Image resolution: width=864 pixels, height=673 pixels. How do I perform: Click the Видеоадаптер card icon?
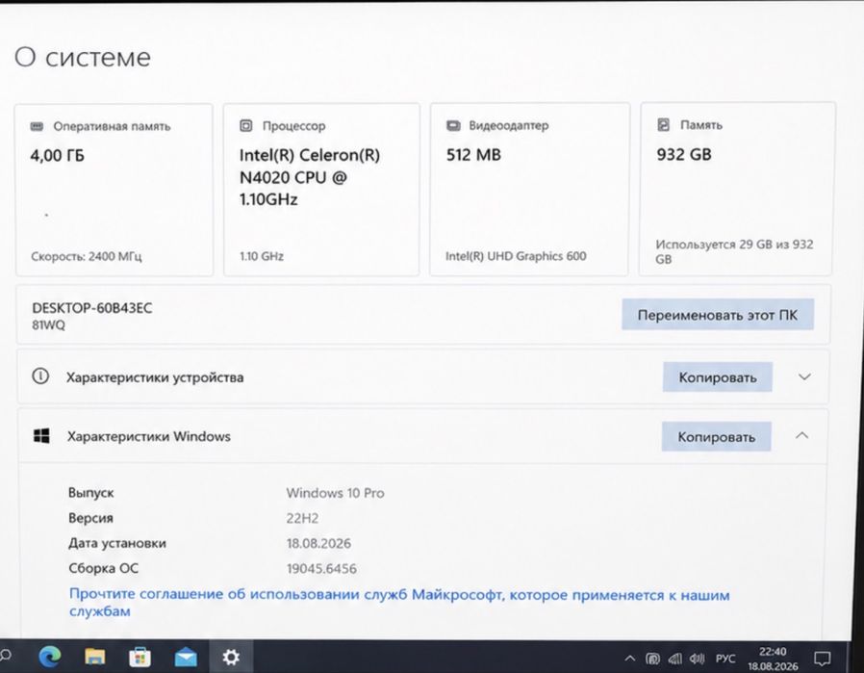pyautogui.click(x=453, y=126)
